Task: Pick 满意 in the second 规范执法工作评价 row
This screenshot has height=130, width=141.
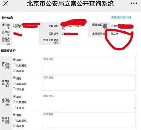Action: [x=14, y=96]
